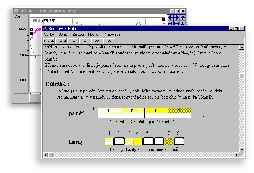Screen dimensions: 254x173
Task: Click the kanály label
Action: tap(76, 142)
